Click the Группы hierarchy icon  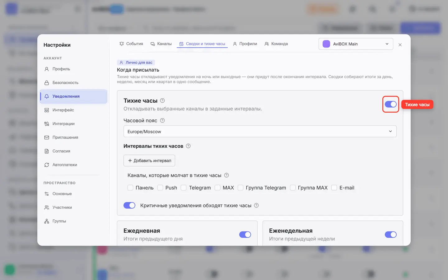coord(47,221)
